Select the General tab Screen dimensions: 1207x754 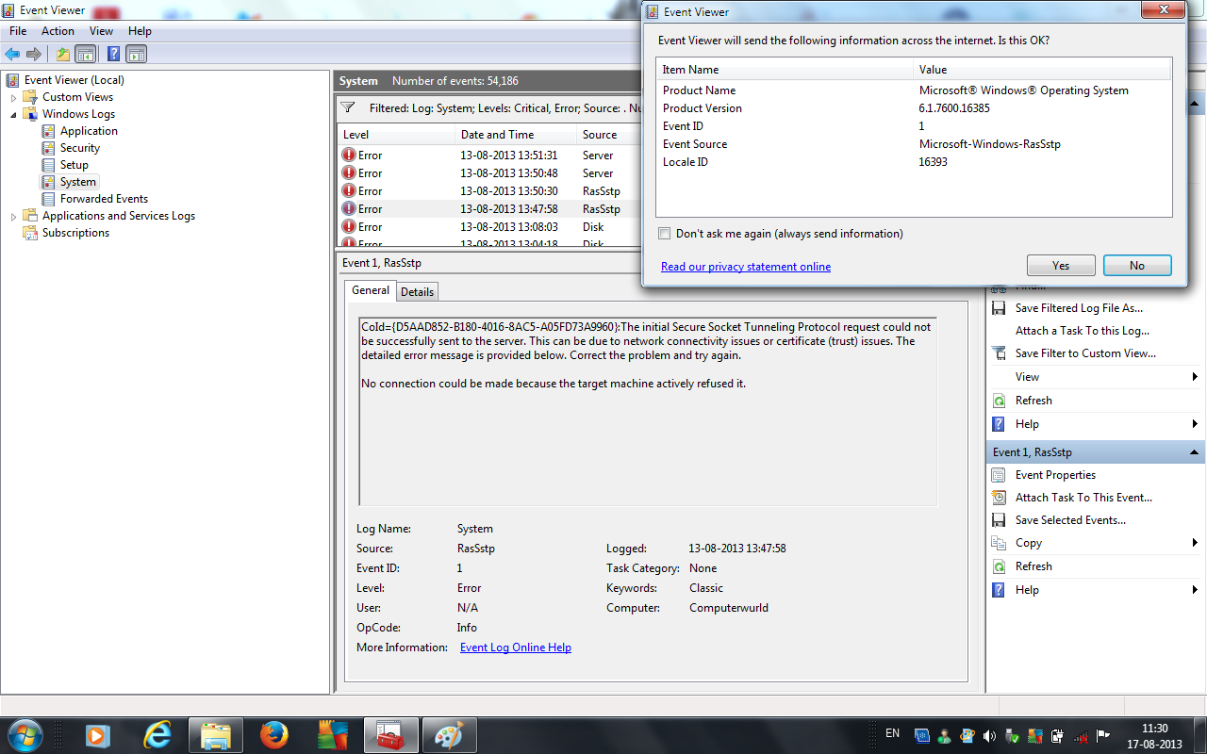371,290
